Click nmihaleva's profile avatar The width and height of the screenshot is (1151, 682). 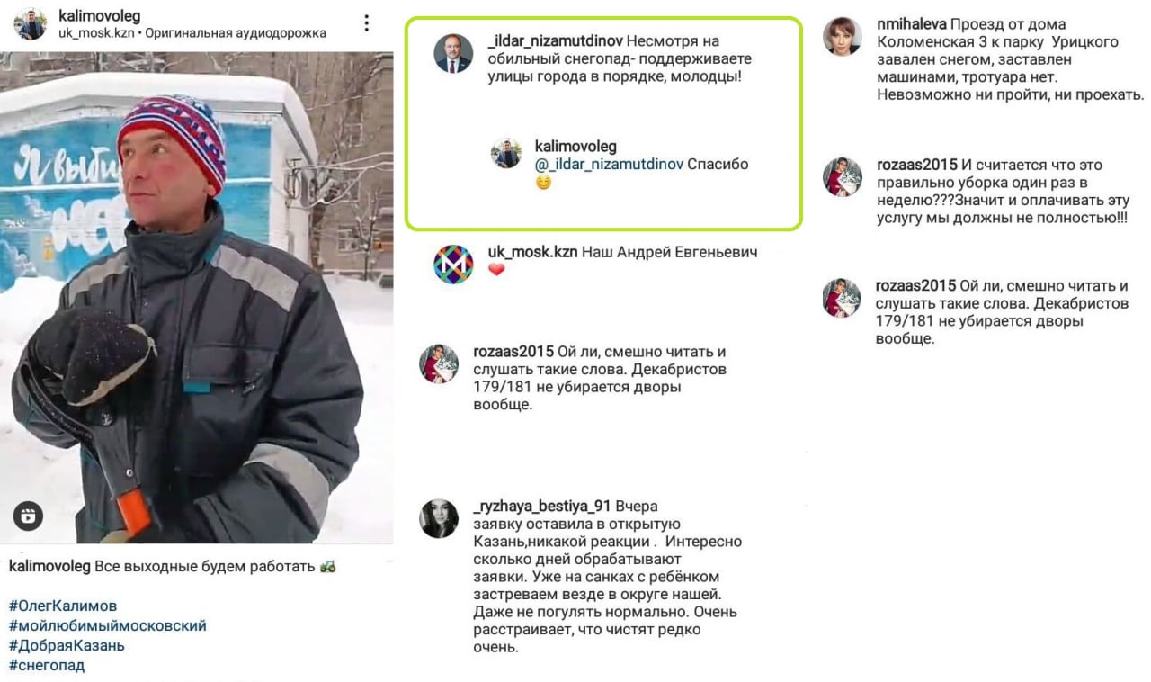[x=843, y=37]
